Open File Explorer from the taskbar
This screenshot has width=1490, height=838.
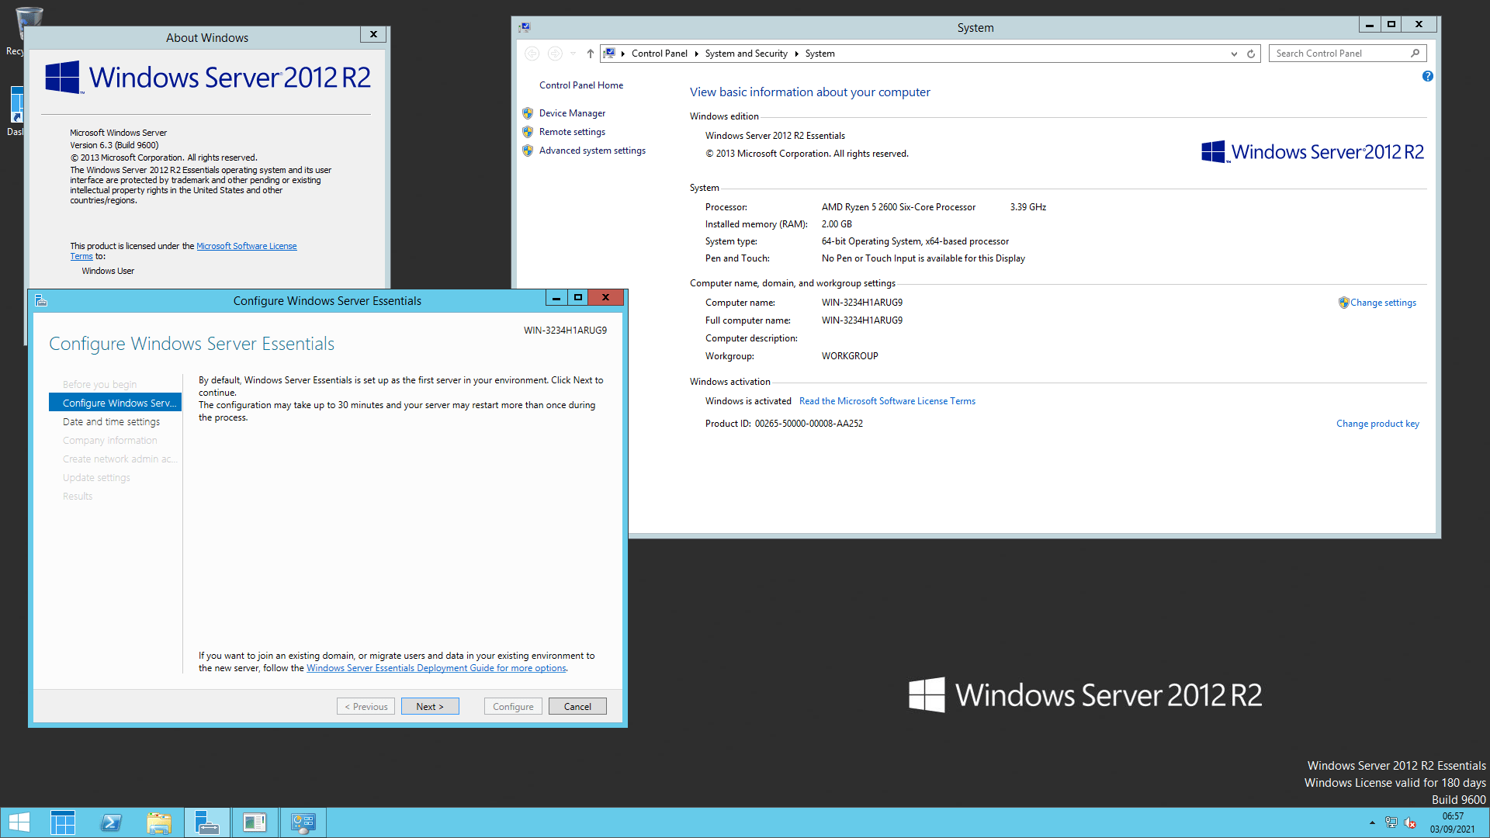(x=161, y=822)
